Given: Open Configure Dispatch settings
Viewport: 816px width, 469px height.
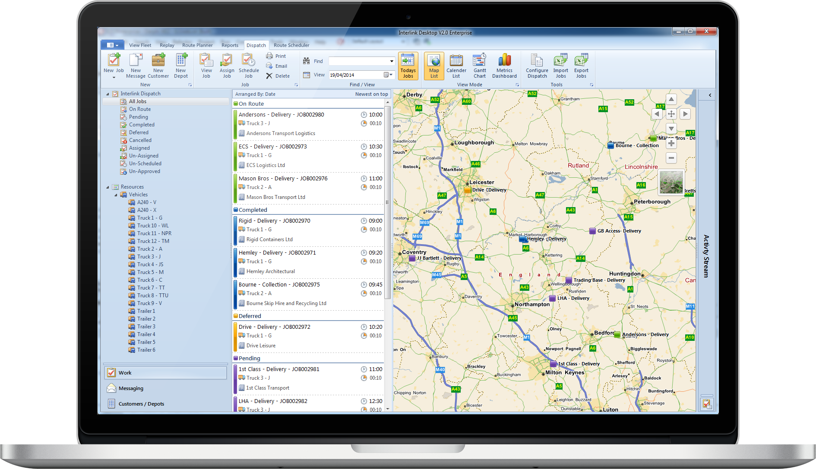Looking at the screenshot, I should 537,61.
